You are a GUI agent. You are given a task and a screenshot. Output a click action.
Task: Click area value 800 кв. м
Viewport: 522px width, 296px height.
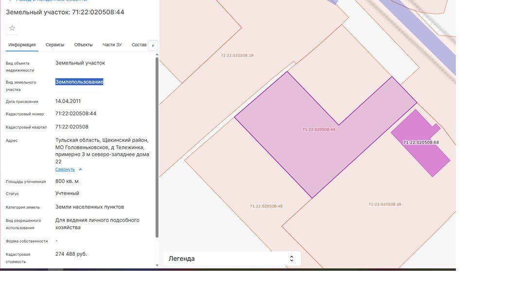click(67, 181)
